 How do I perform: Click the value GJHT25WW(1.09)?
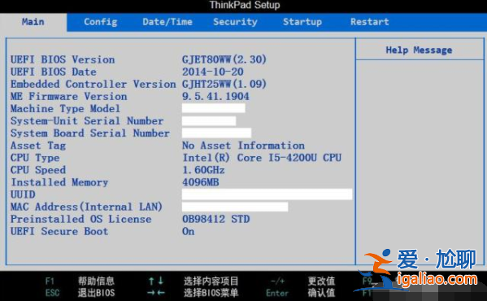(x=224, y=84)
